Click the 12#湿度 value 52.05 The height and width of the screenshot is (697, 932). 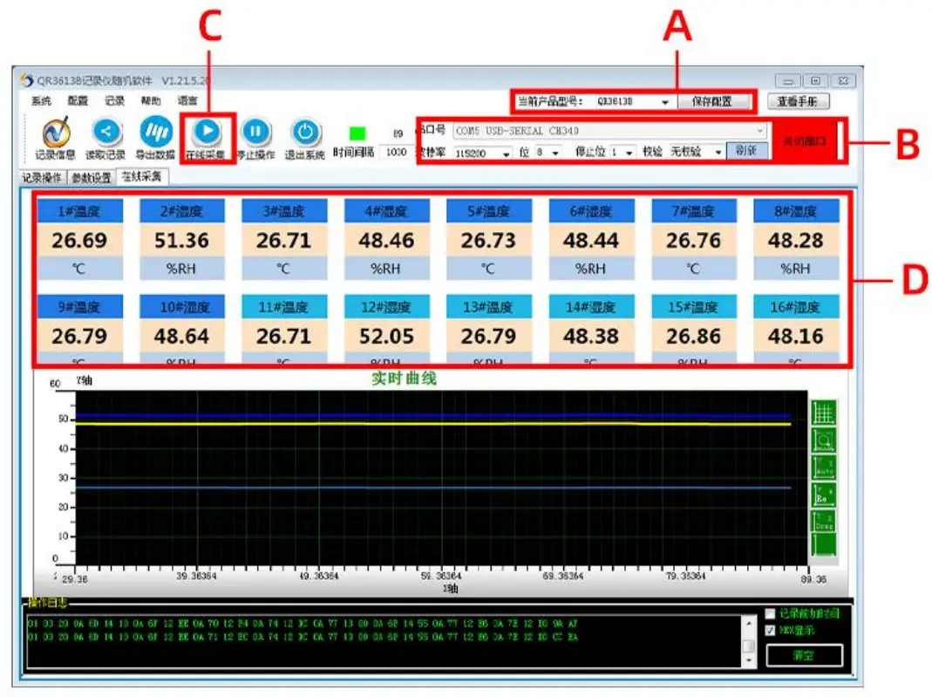click(x=386, y=336)
